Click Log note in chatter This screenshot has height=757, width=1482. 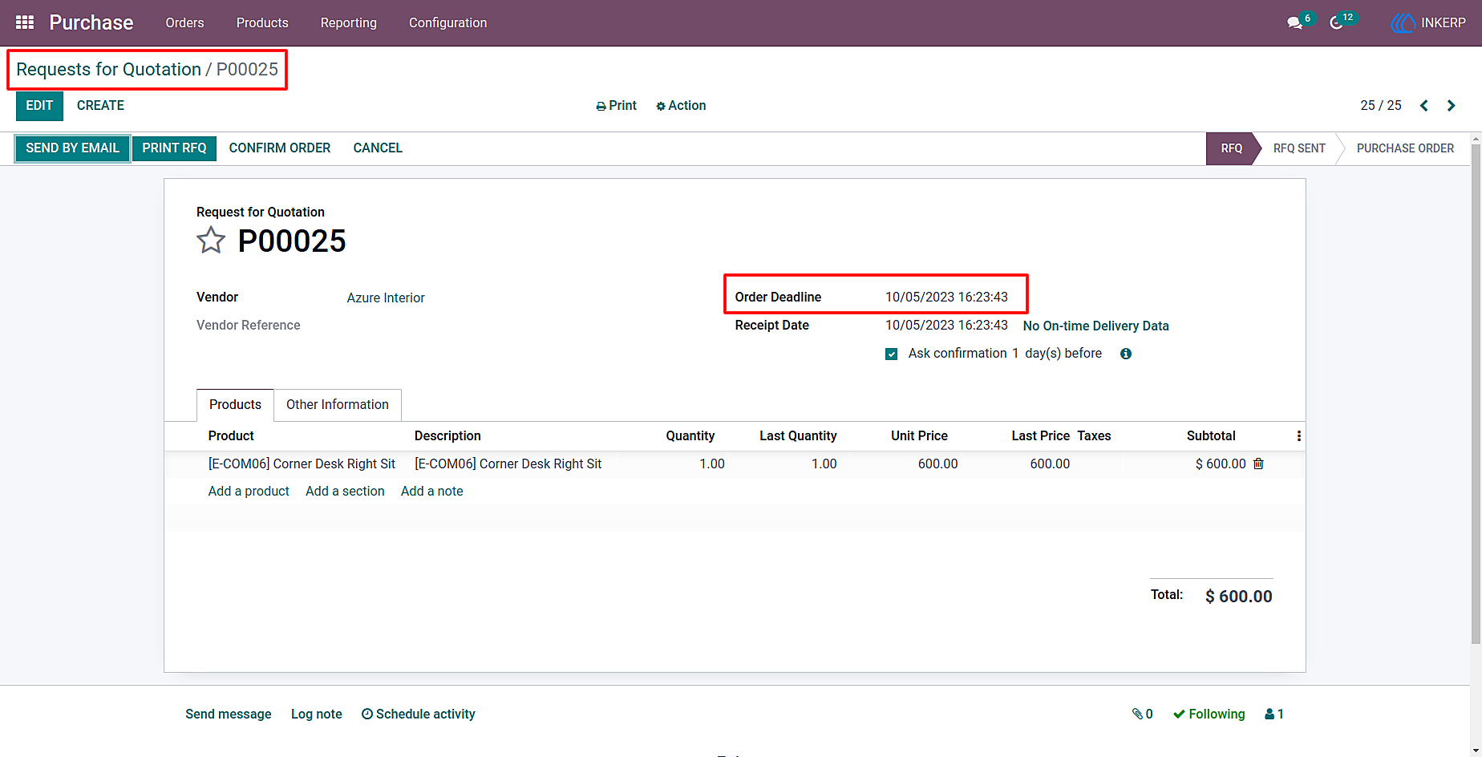pos(316,714)
